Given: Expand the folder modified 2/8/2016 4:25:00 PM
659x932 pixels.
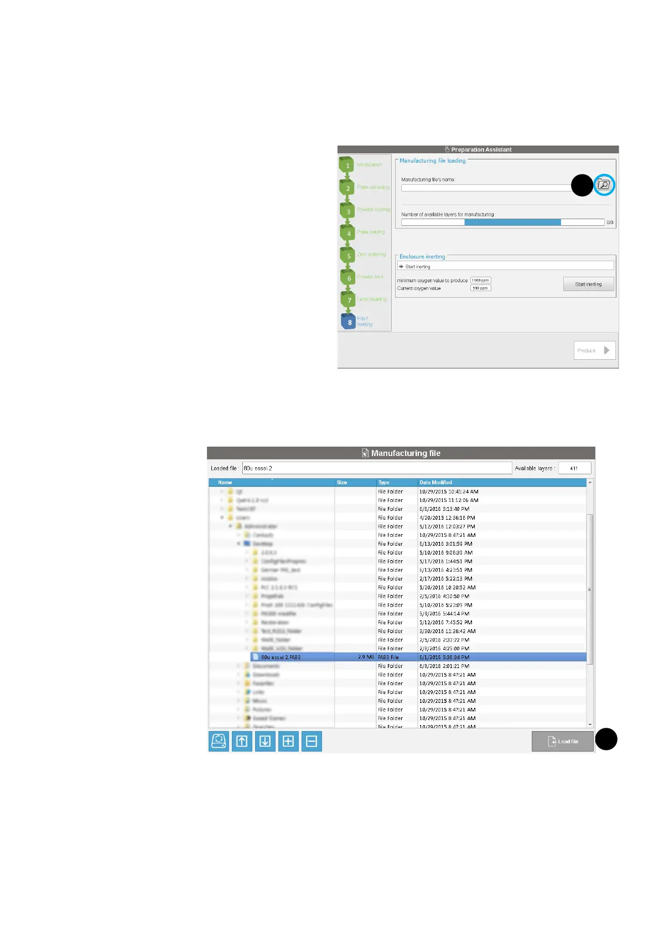Looking at the screenshot, I should tap(247, 648).
